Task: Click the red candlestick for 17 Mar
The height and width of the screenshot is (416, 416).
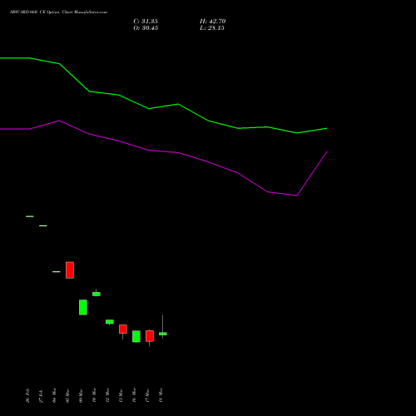Action: (150, 336)
